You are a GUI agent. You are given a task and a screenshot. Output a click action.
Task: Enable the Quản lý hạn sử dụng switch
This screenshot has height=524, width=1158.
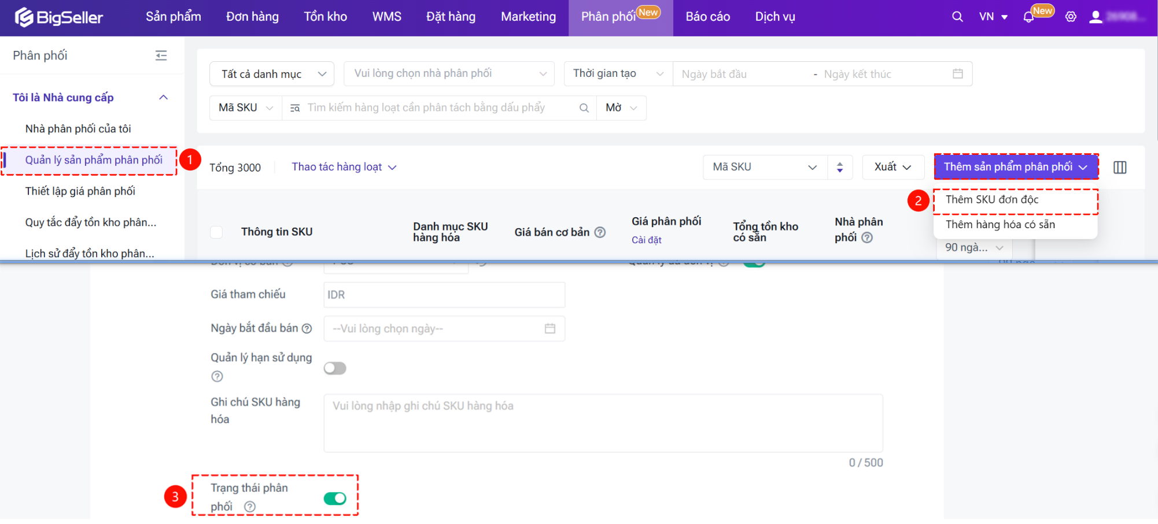pyautogui.click(x=335, y=369)
